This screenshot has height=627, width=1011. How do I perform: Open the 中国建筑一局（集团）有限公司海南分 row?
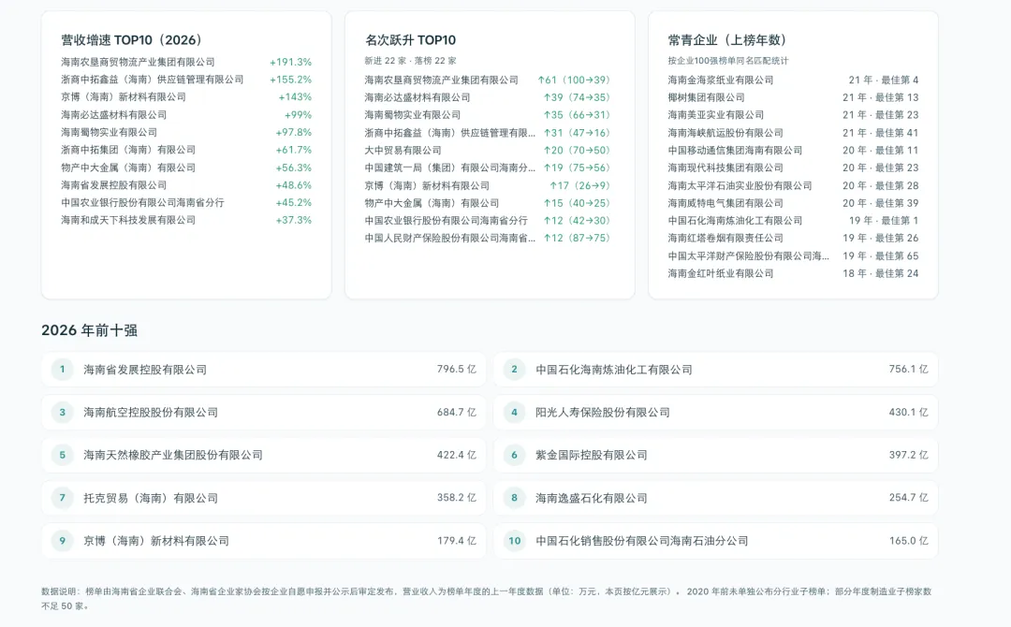487,168
